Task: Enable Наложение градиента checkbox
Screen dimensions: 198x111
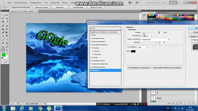Action: 91,64
